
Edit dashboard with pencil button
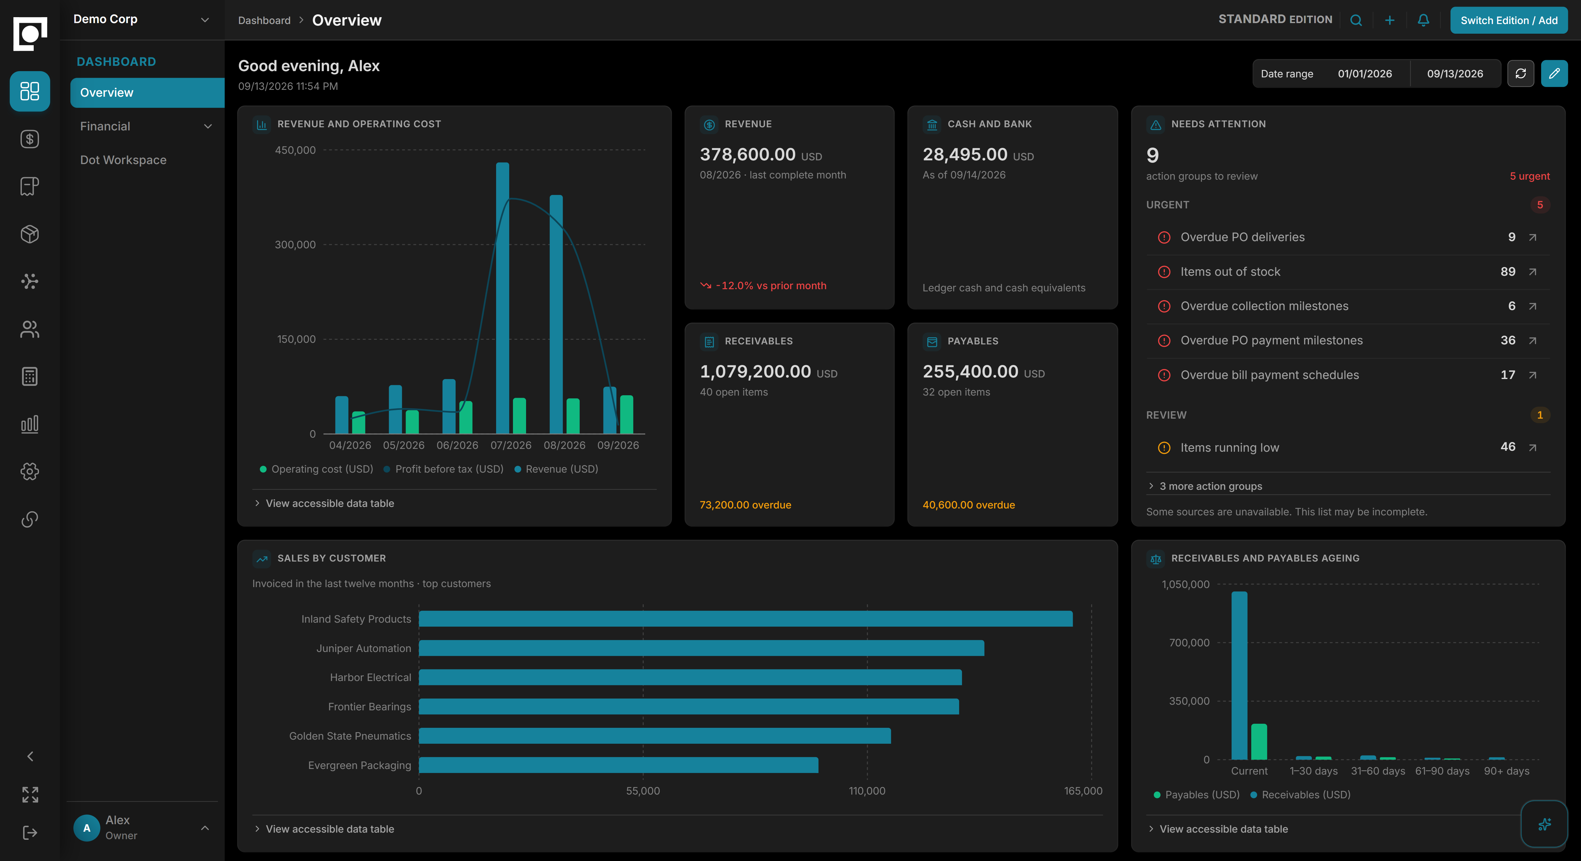click(x=1554, y=74)
